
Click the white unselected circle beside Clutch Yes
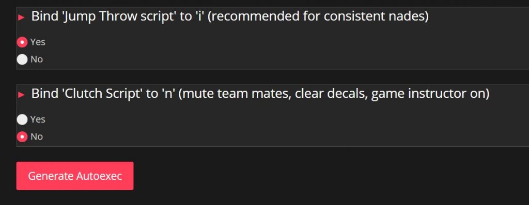click(x=22, y=119)
